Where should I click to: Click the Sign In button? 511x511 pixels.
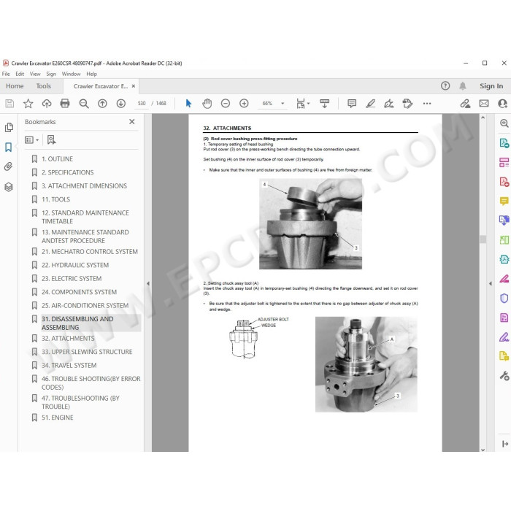tap(491, 86)
